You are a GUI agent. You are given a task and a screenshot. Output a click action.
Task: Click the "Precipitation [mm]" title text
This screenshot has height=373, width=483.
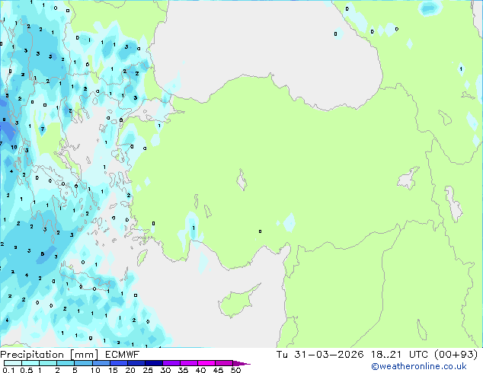pos(49,355)
